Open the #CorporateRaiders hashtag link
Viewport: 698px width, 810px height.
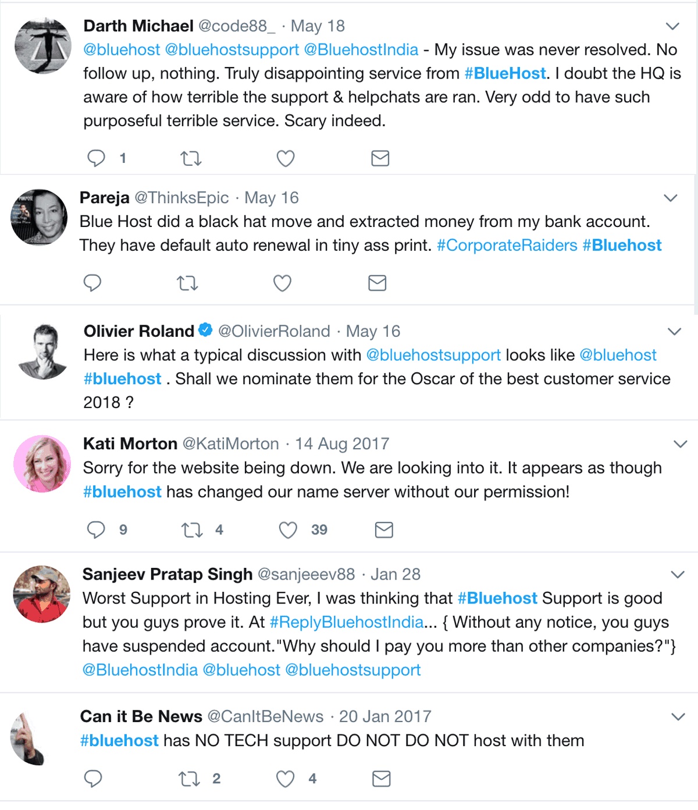pyautogui.click(x=507, y=246)
